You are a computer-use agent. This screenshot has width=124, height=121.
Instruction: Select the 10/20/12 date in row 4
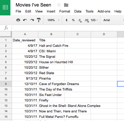pos(25,56)
